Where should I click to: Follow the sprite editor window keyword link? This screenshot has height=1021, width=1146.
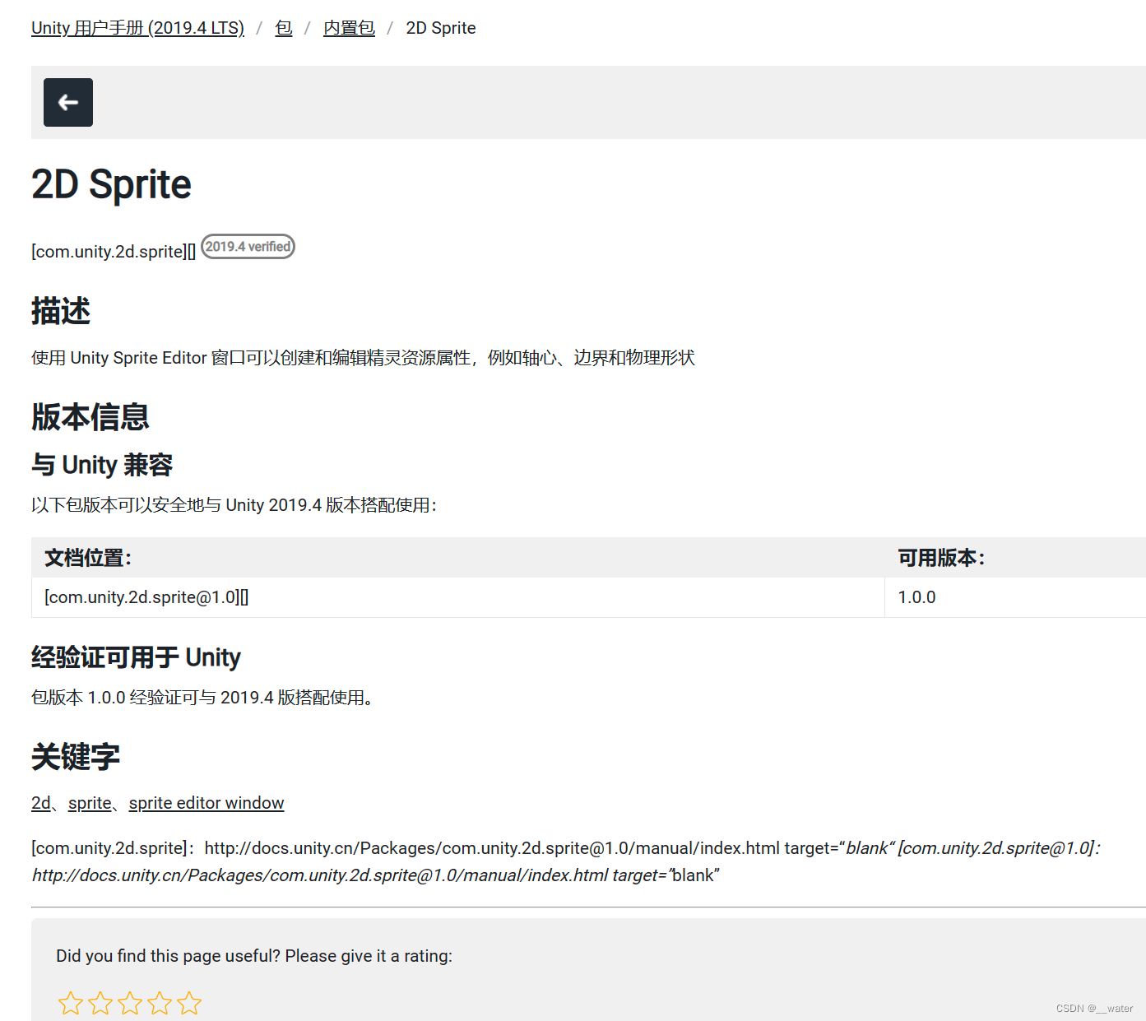[x=206, y=803]
